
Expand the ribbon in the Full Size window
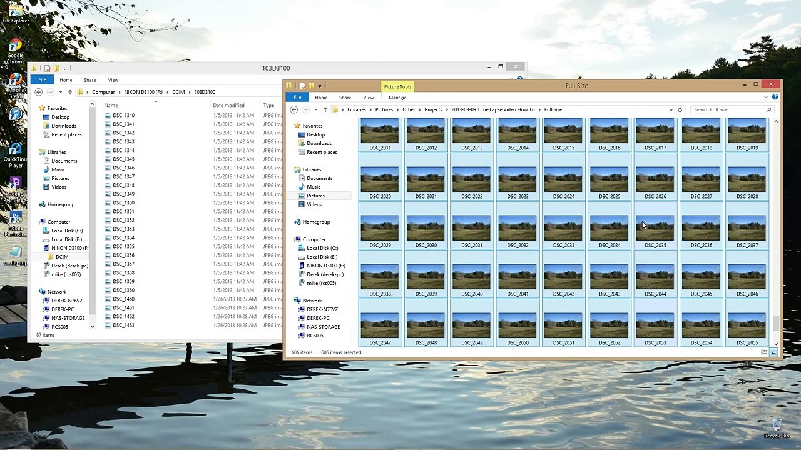tap(766, 97)
